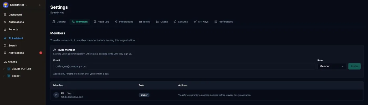Click the Members tab people icon

73,22
